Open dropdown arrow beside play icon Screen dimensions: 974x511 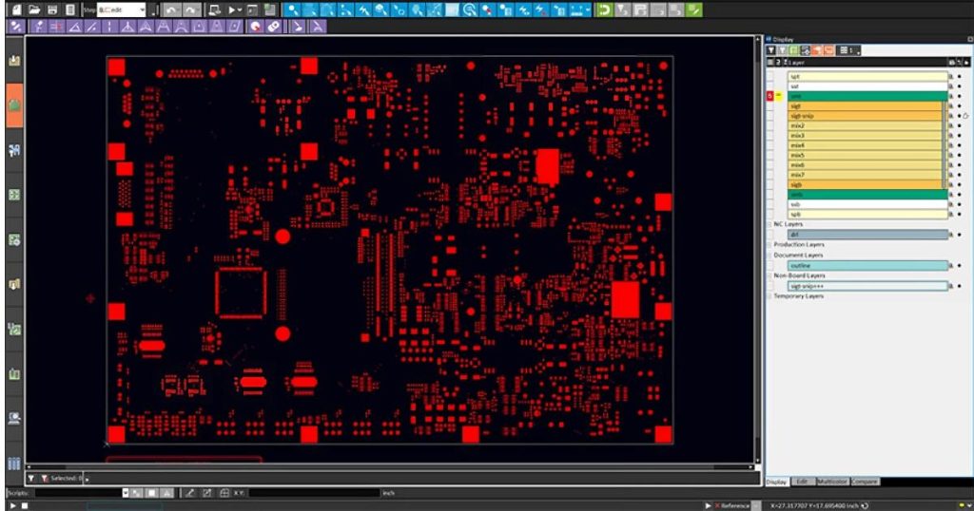click(240, 9)
